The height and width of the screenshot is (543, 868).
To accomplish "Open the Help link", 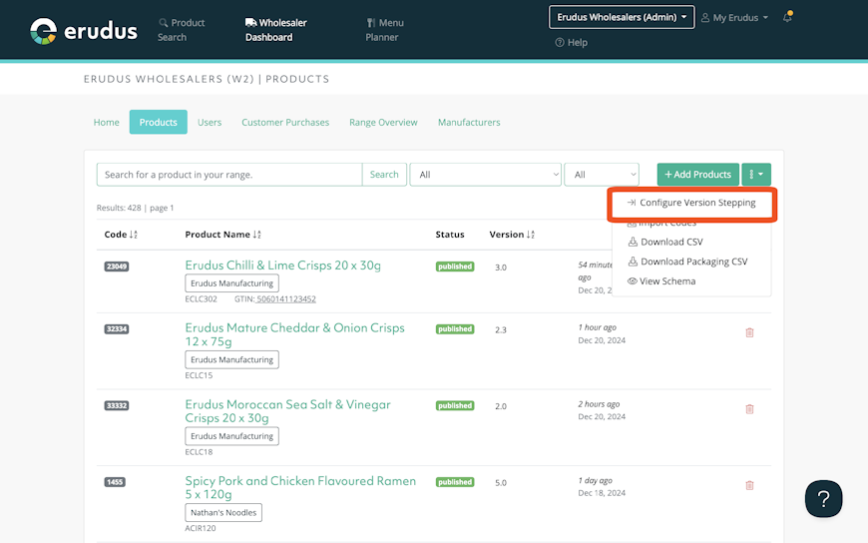I will pos(572,42).
